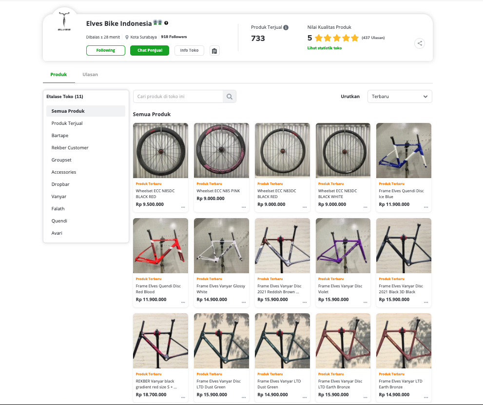The height and width of the screenshot is (405, 483).
Task: Open more options for Vanyar Disc LTD Dust Green
Action: (x=244, y=398)
